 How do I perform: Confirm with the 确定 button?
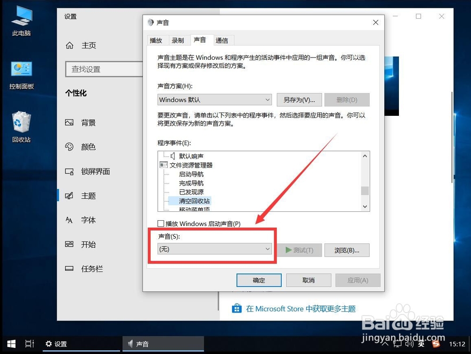[259, 280]
